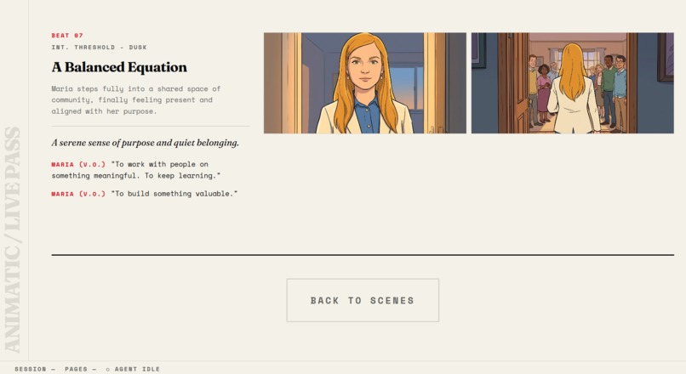686x374 pixels.
Task: Open the thumbnail of Maria facing the crowd
Action: [572, 83]
